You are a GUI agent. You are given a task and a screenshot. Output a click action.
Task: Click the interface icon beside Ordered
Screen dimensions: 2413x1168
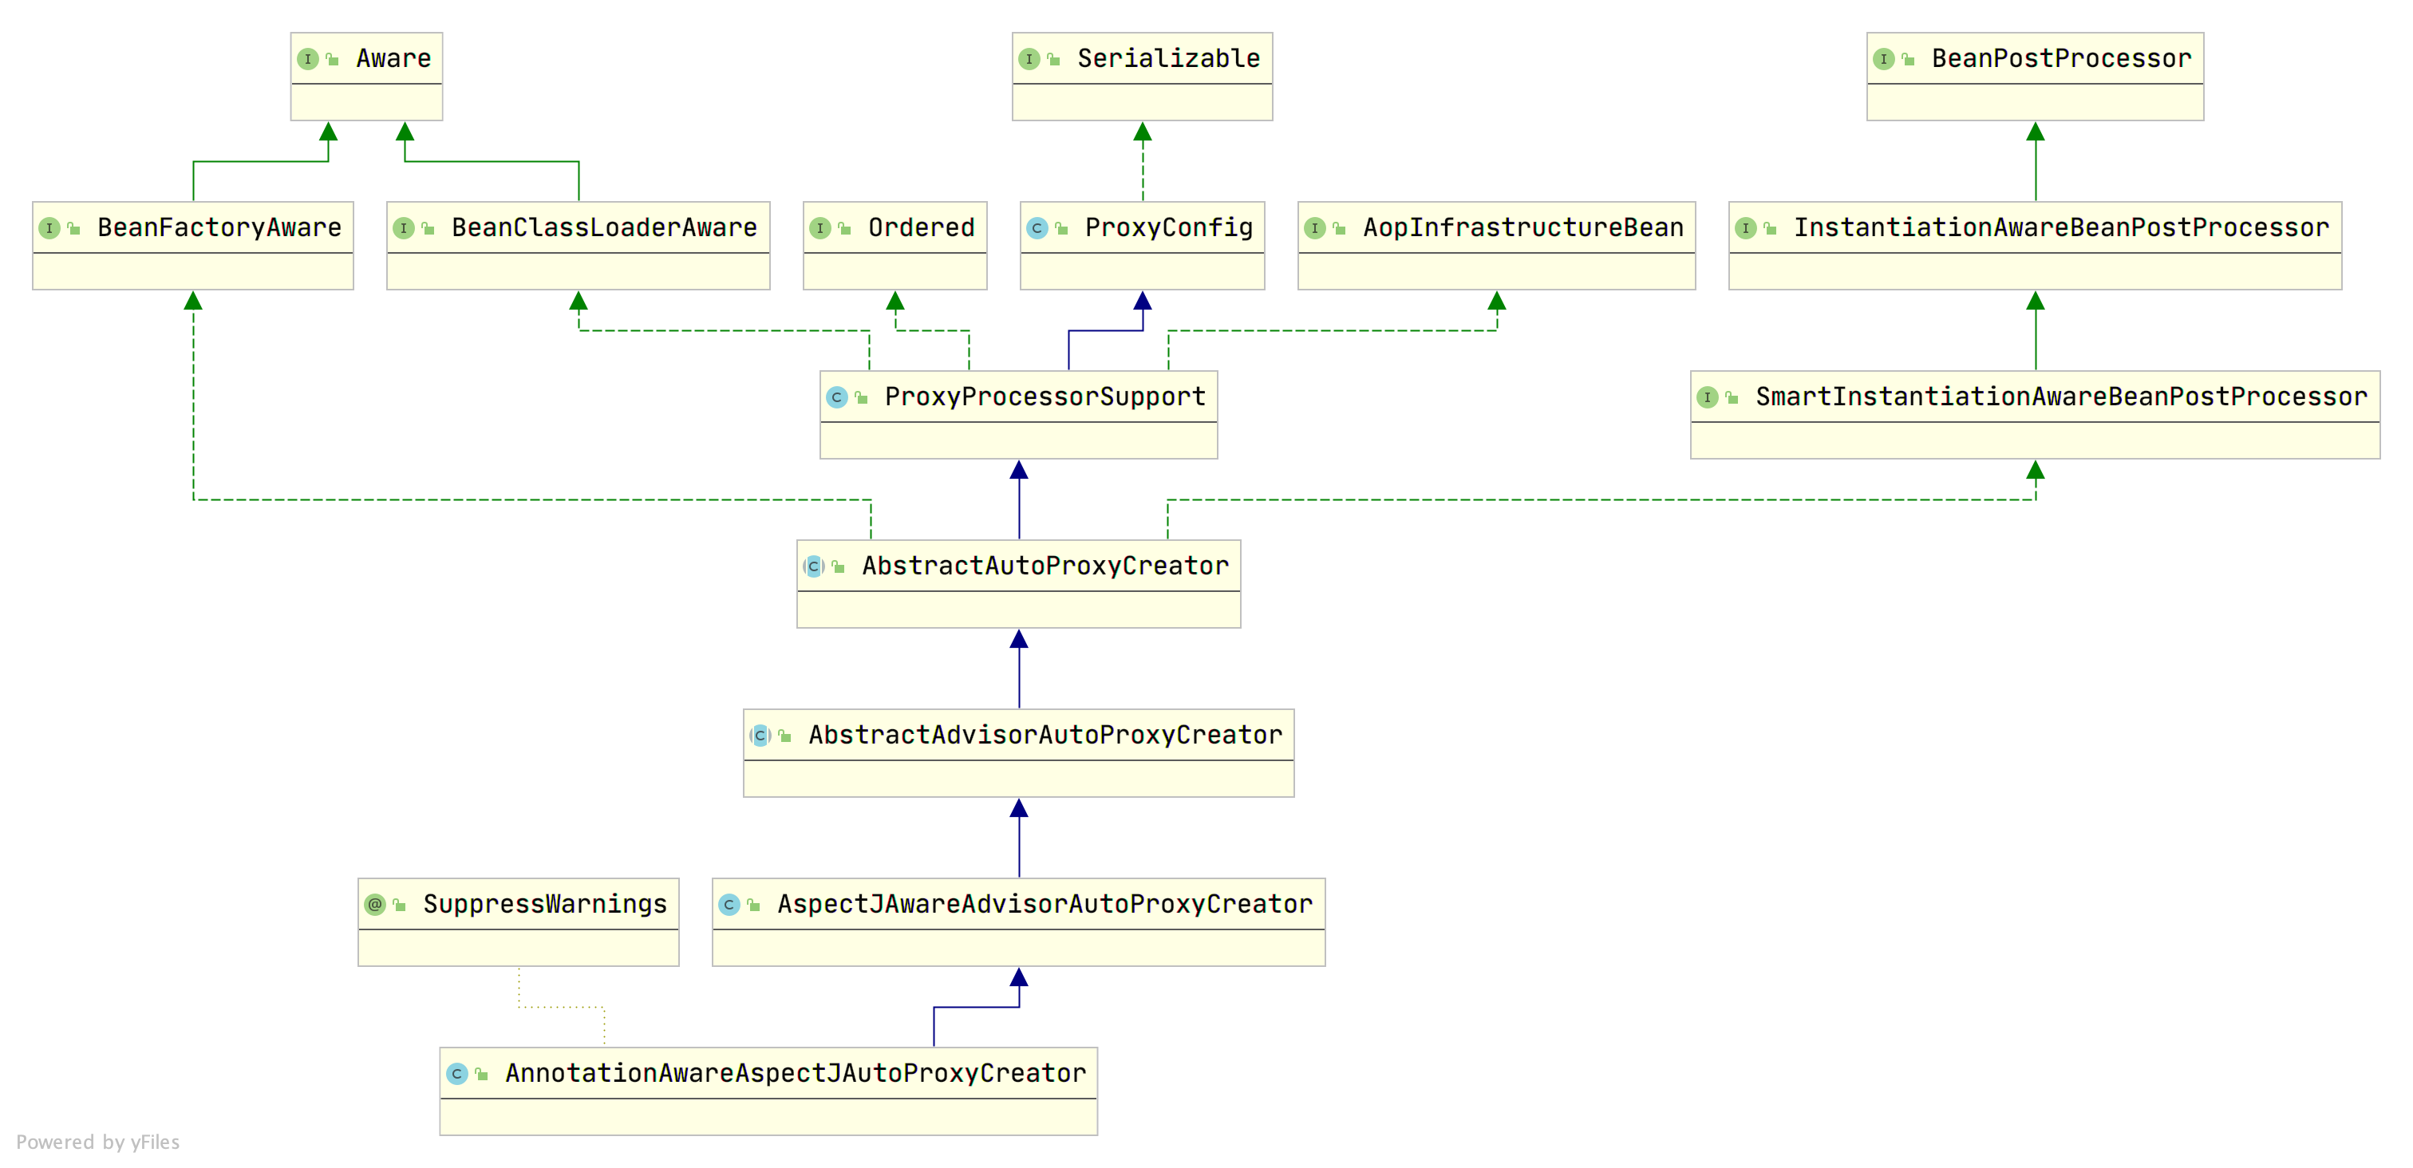(x=819, y=228)
